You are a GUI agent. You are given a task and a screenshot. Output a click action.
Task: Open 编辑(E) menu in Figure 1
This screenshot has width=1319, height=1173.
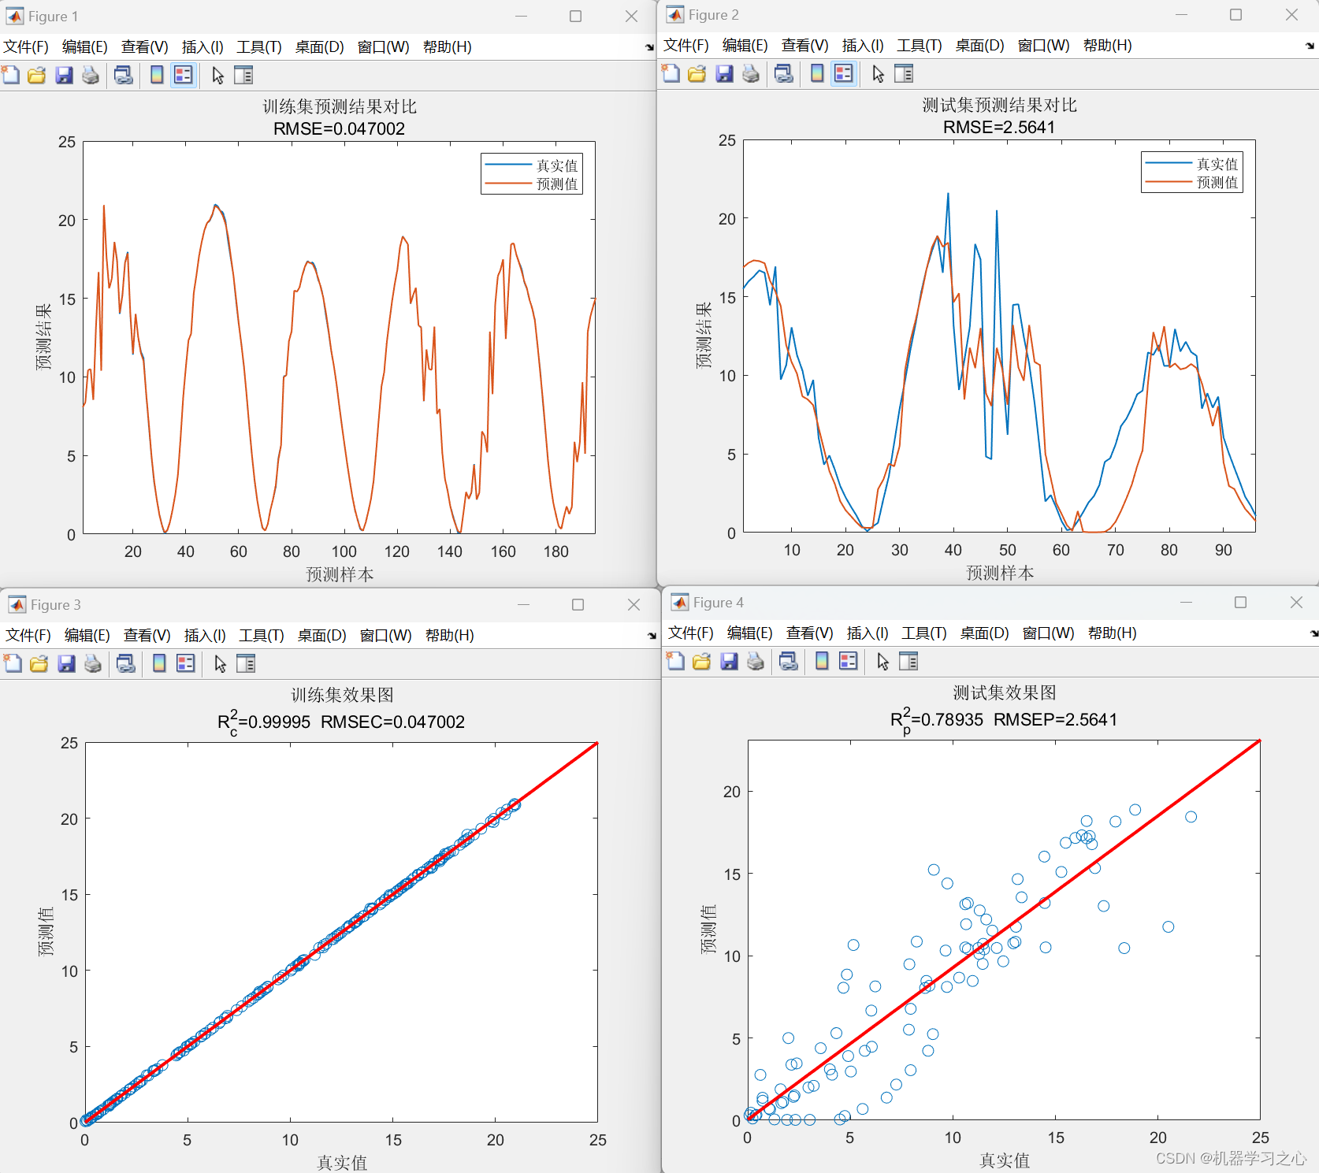(x=84, y=46)
